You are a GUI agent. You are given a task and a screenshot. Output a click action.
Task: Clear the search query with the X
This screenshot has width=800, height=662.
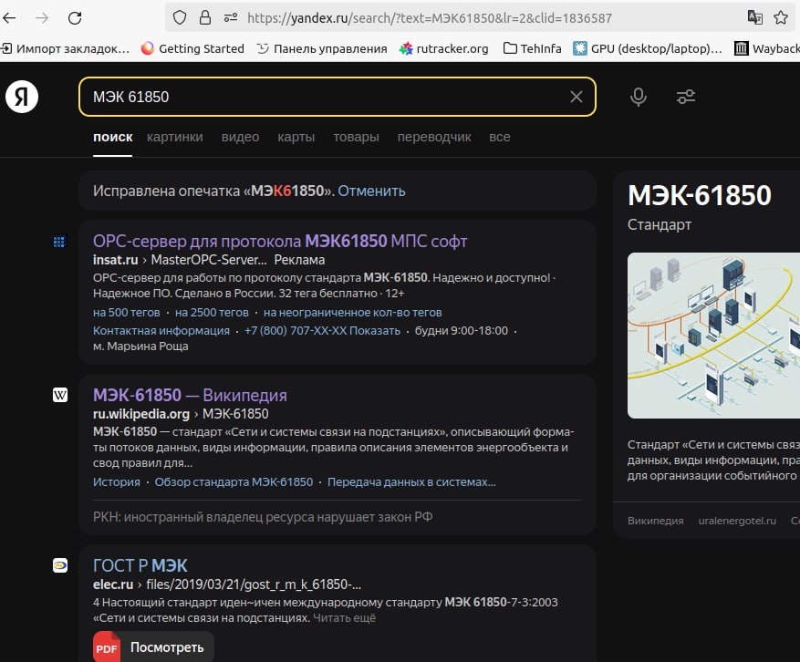coord(577,97)
